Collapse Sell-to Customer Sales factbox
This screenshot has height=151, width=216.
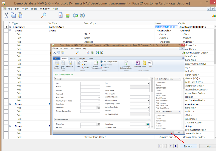tap(179, 79)
